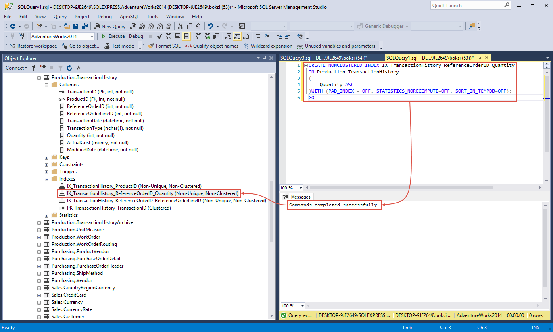Image resolution: width=553 pixels, height=332 pixels.
Task: Open the Query menu
Action: (x=60, y=17)
